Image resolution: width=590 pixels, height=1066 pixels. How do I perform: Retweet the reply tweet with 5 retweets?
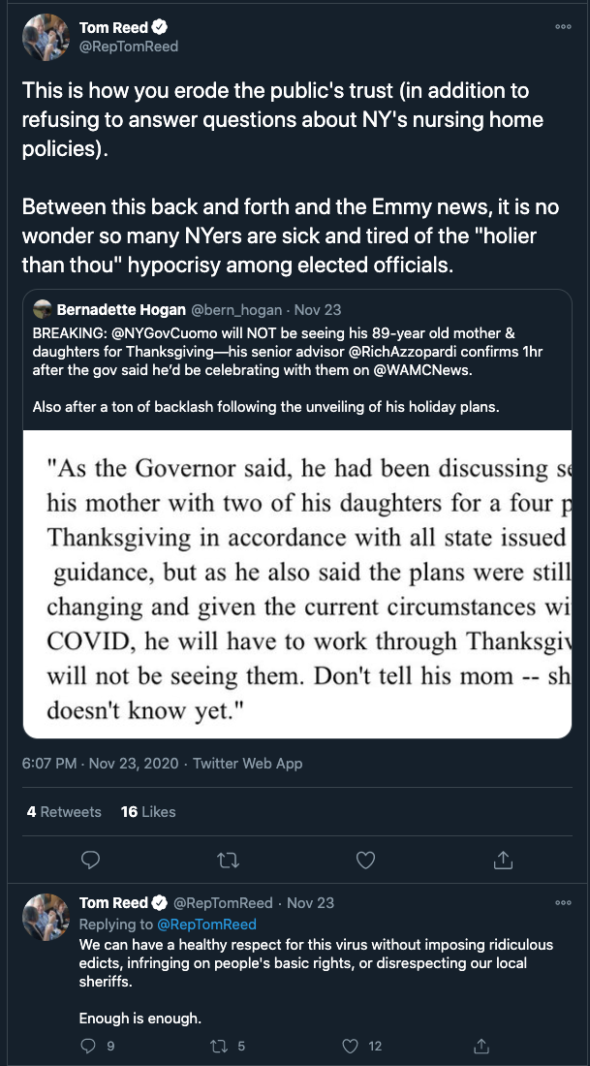pyautogui.click(x=218, y=1046)
